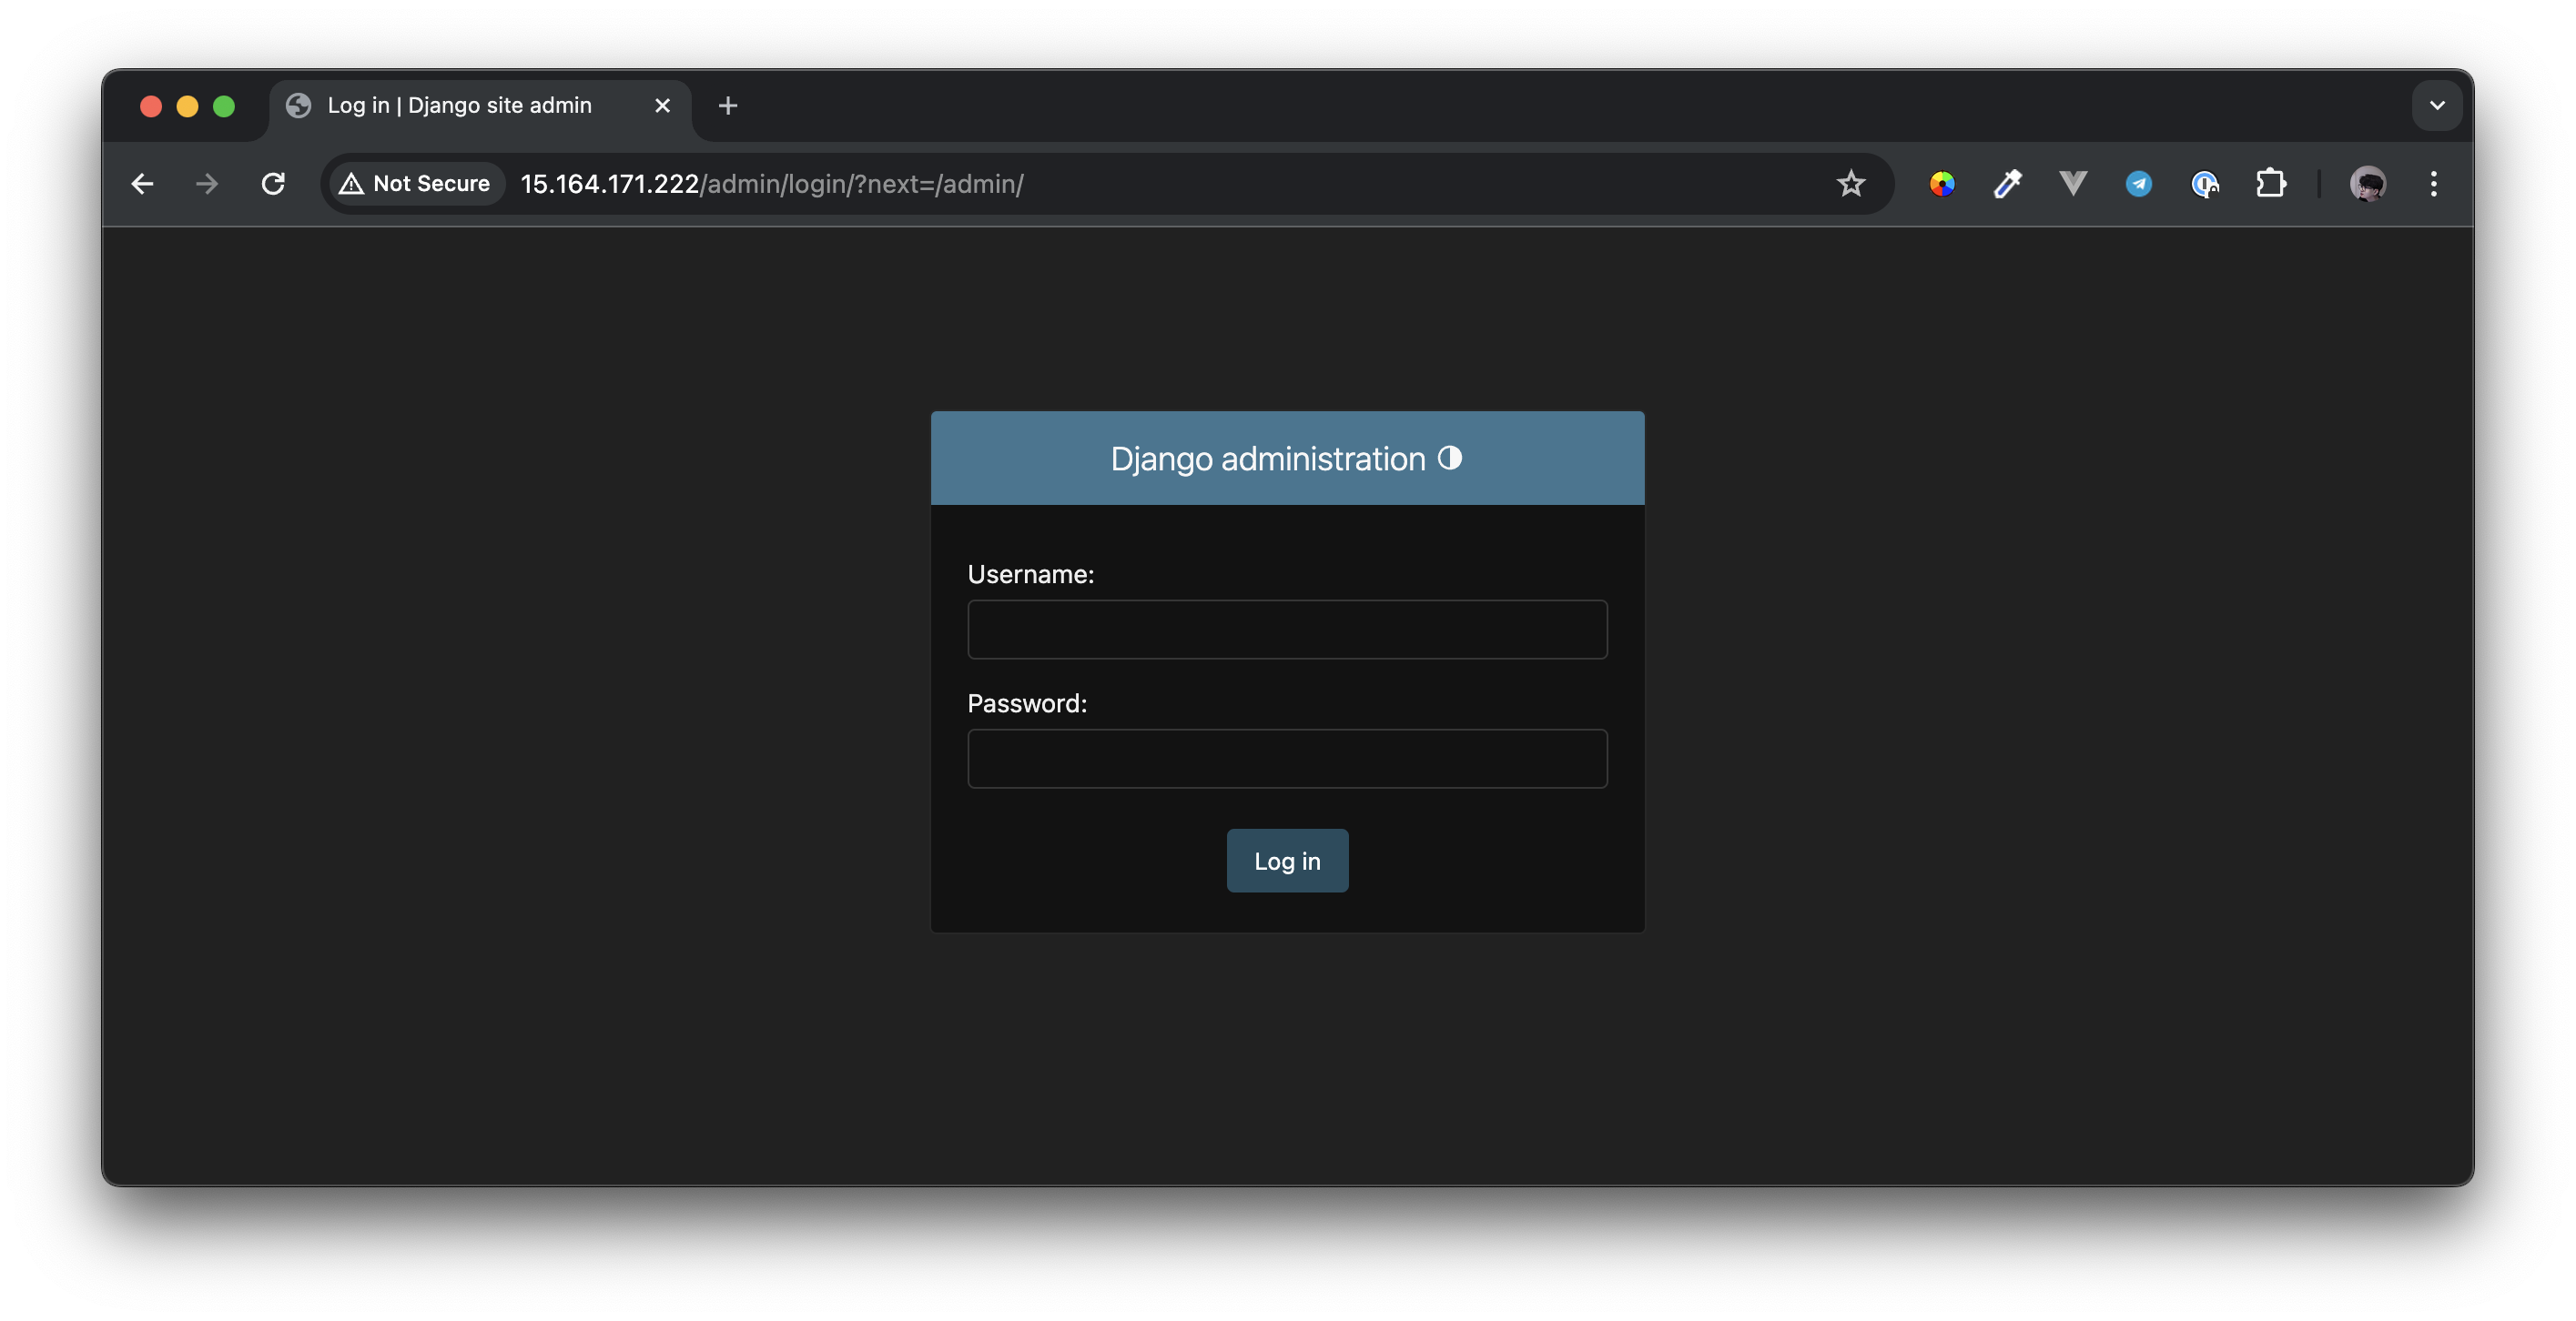
Task: Activate the eyedropper color picker extension
Action: click(2007, 184)
